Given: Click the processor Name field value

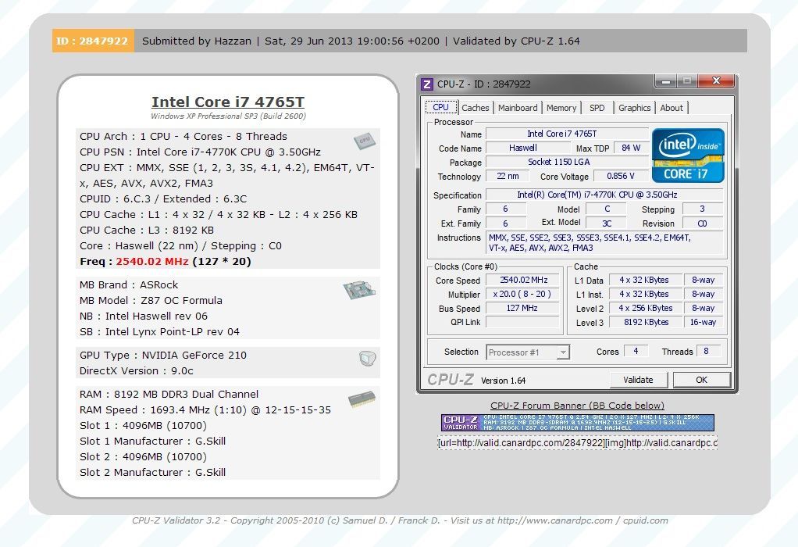Looking at the screenshot, I should pos(567,134).
